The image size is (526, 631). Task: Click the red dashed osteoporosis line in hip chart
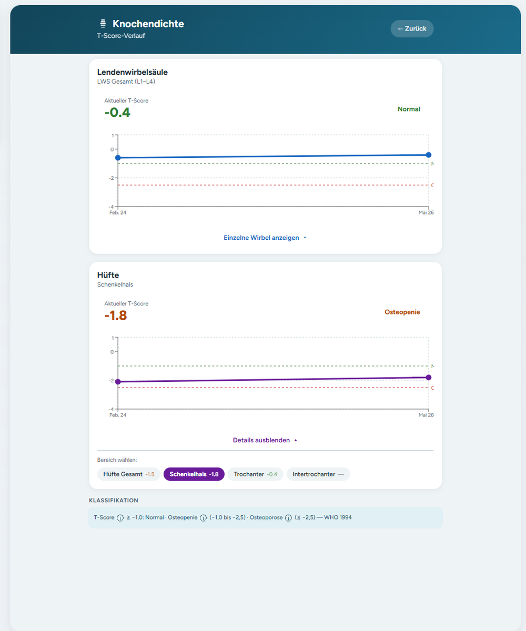(x=273, y=388)
